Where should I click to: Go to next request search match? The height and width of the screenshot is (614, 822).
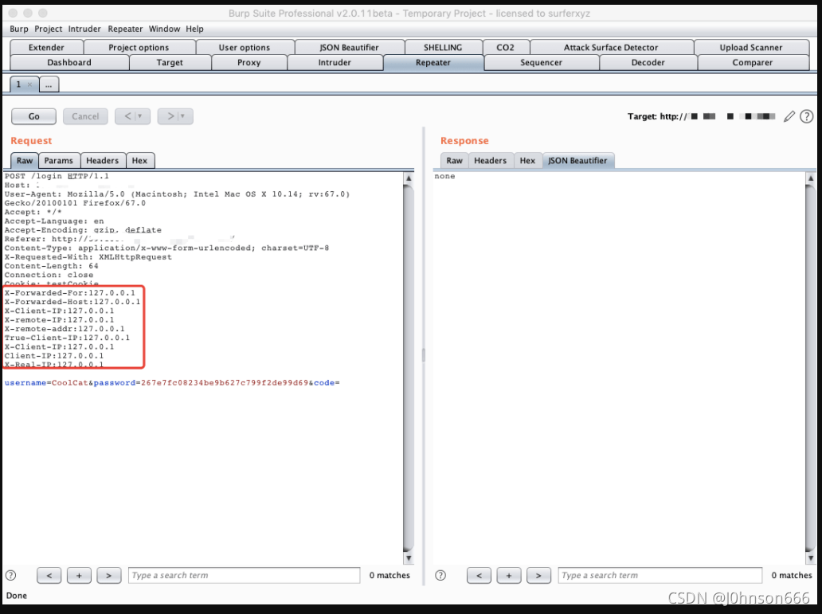coord(108,575)
